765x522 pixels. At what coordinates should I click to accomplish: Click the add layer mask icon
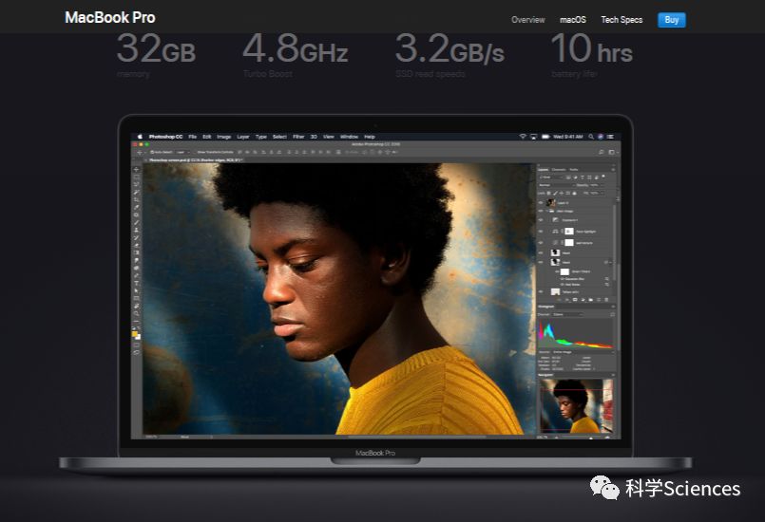pyautogui.click(x=575, y=299)
